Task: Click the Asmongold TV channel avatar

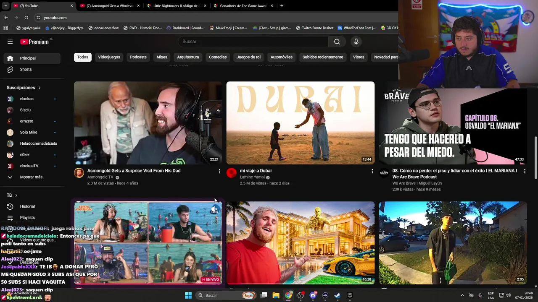Action: click(x=79, y=173)
